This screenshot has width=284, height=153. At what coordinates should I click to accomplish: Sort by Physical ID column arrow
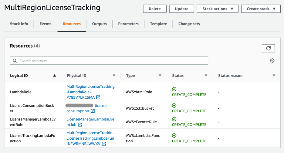click(x=114, y=76)
